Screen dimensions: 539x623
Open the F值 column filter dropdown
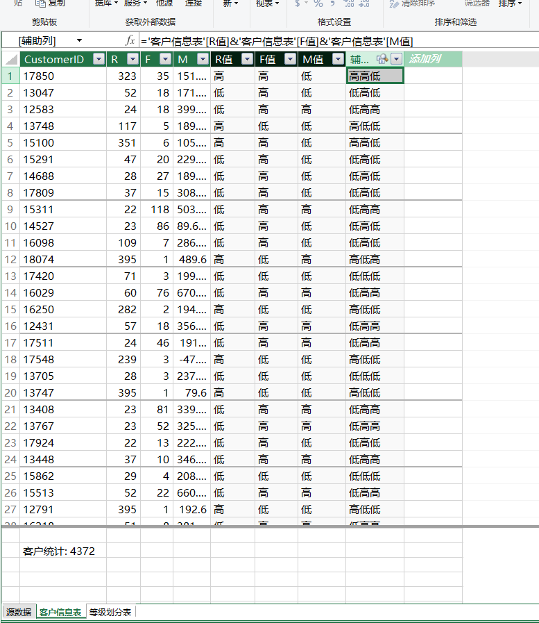tap(291, 59)
